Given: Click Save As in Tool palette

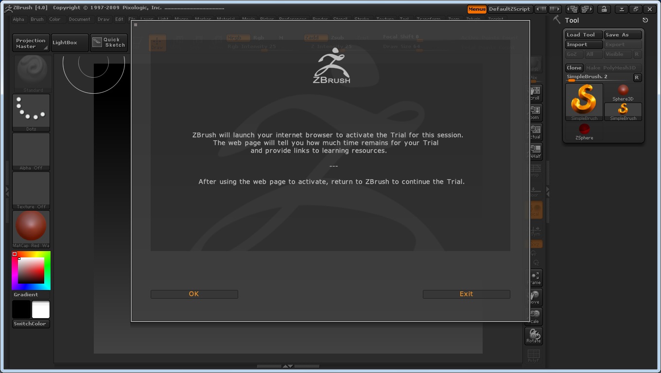Looking at the screenshot, I should tap(623, 35).
